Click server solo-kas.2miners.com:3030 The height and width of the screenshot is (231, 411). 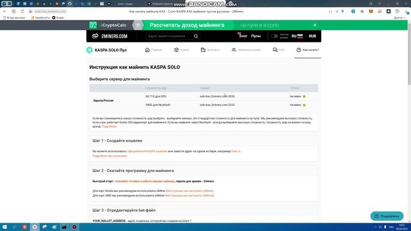tap(217, 96)
